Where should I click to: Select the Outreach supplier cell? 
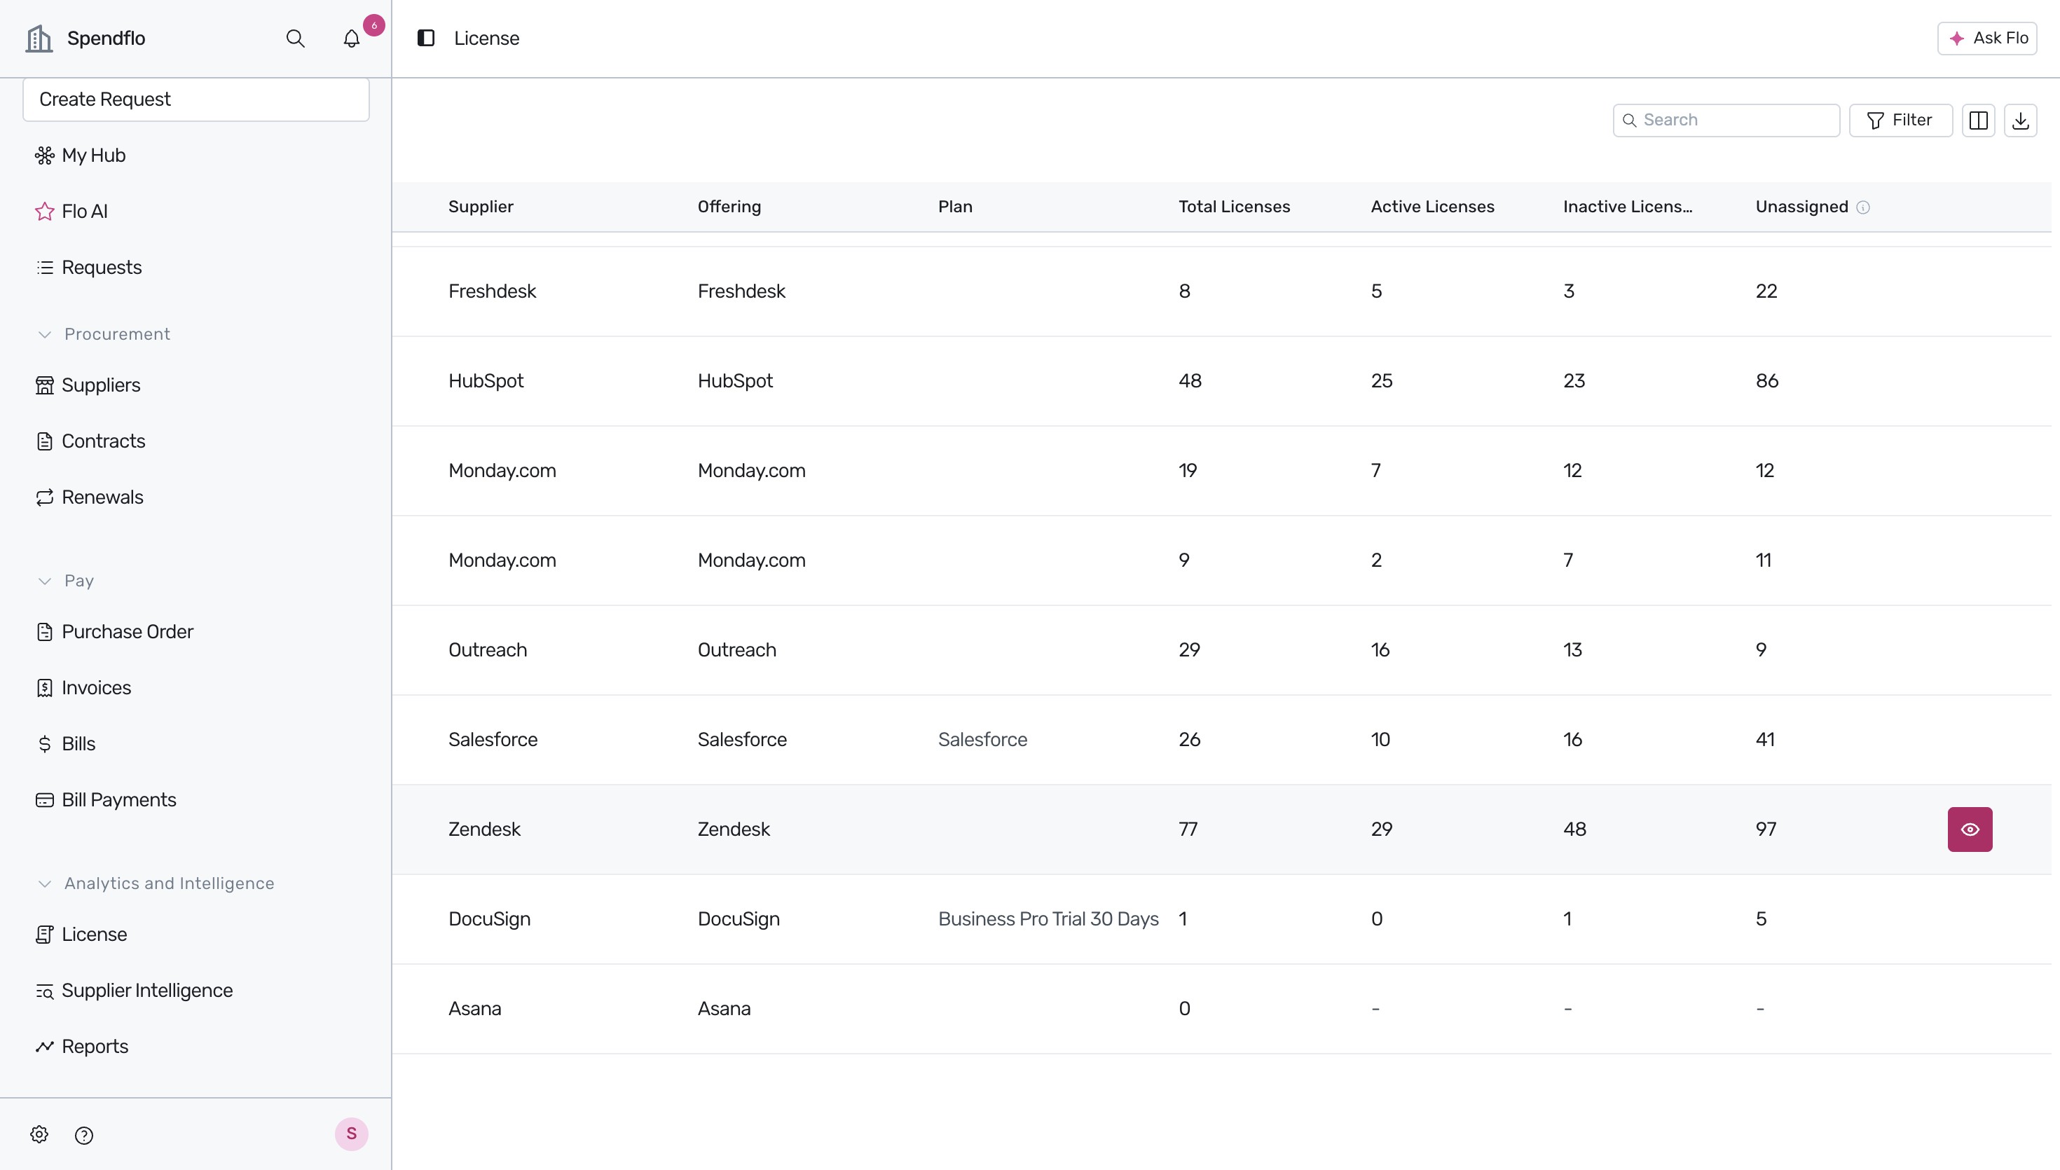click(488, 650)
